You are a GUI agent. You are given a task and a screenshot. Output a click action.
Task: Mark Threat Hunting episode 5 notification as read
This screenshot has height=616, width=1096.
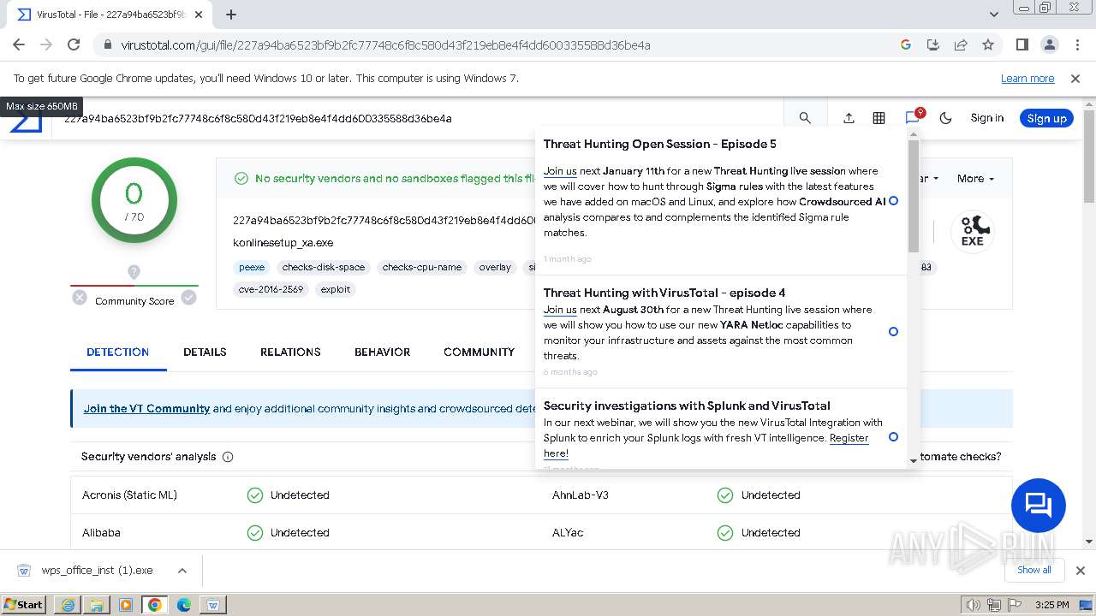click(x=893, y=201)
